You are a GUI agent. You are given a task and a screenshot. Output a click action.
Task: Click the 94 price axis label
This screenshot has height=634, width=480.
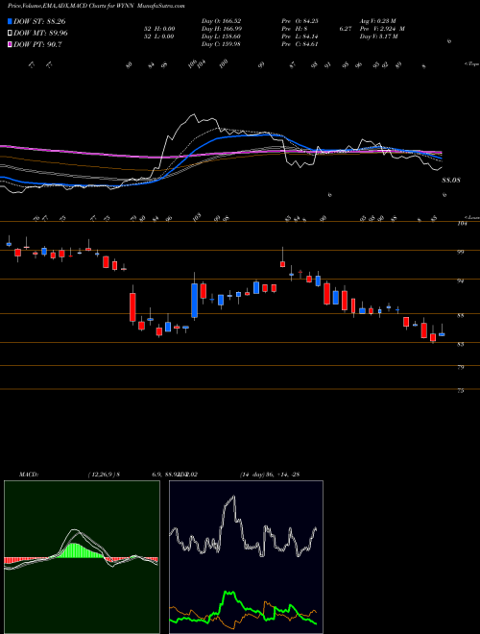coord(462,280)
